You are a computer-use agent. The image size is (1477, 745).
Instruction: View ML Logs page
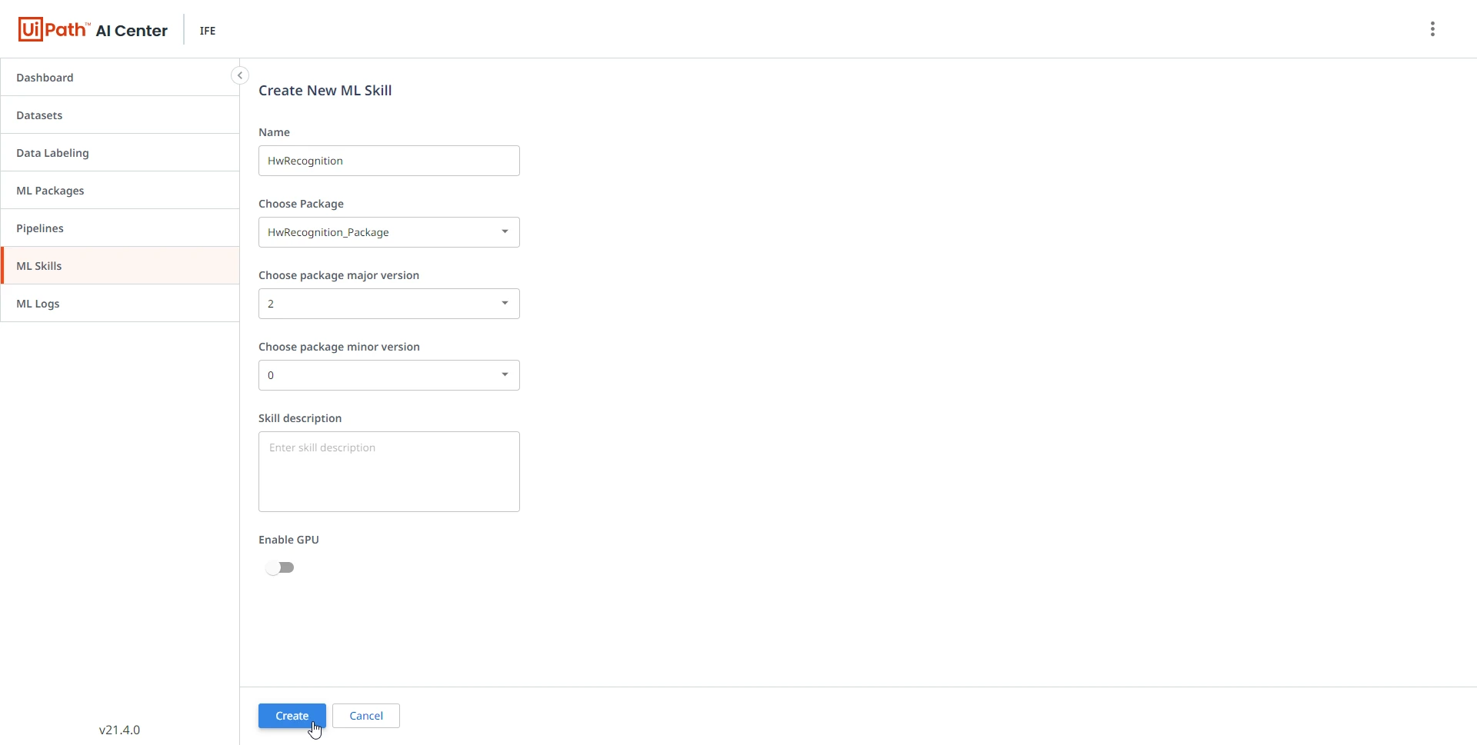tap(120, 304)
